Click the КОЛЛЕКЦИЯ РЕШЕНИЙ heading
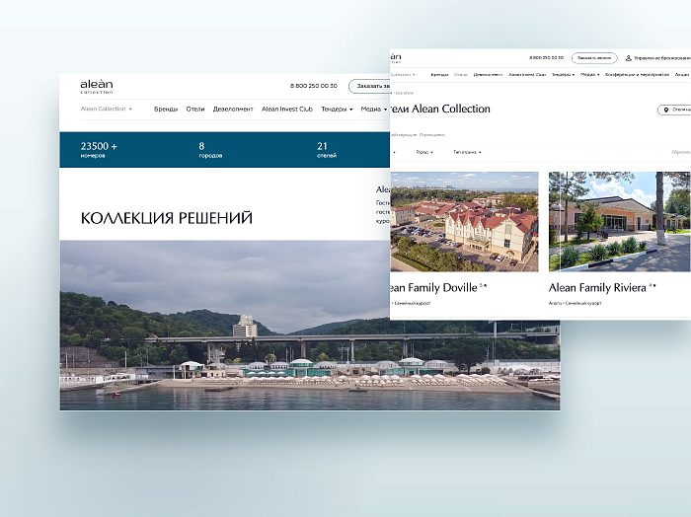The image size is (691, 517). click(167, 218)
